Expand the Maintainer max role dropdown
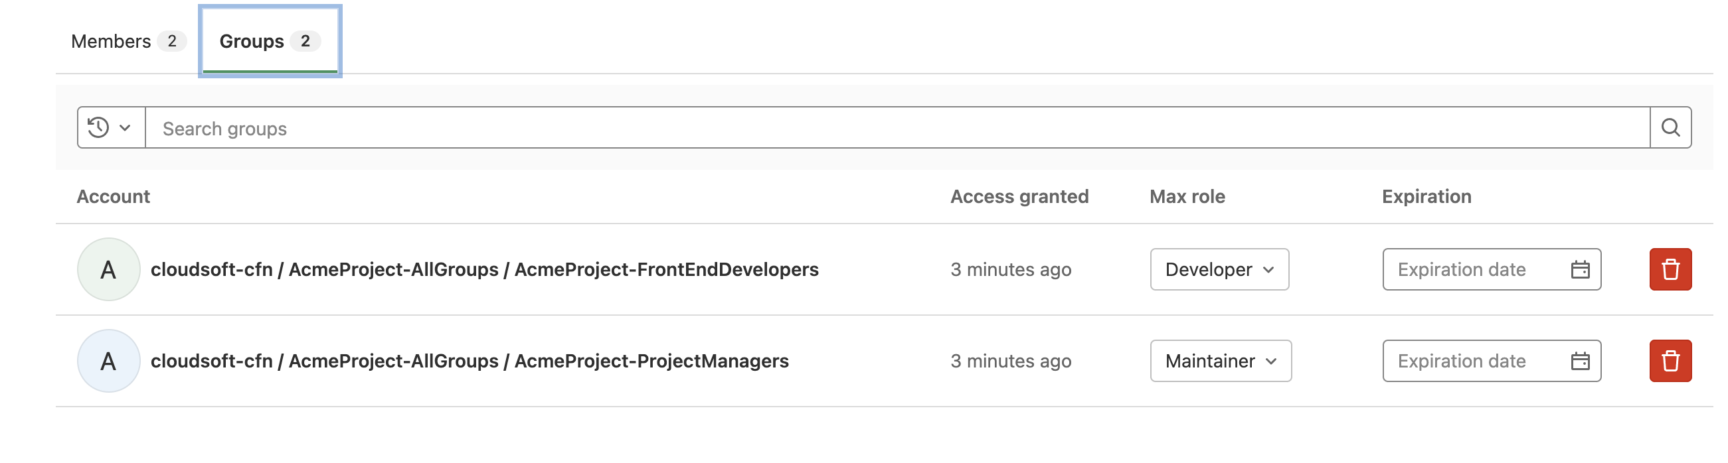 click(1221, 361)
